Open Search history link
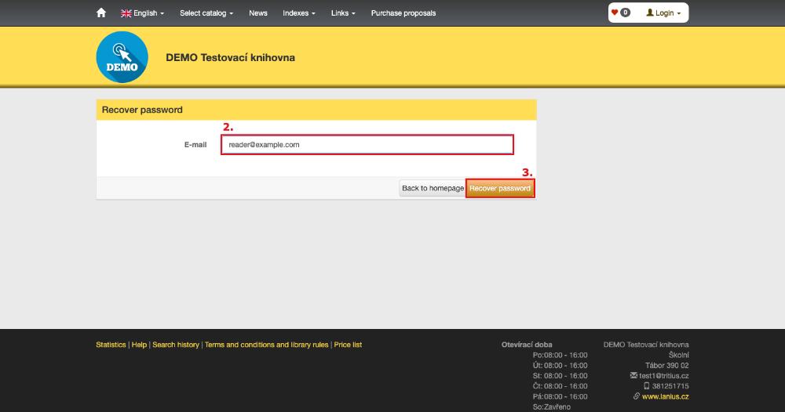The height and width of the screenshot is (412, 785). (176, 345)
